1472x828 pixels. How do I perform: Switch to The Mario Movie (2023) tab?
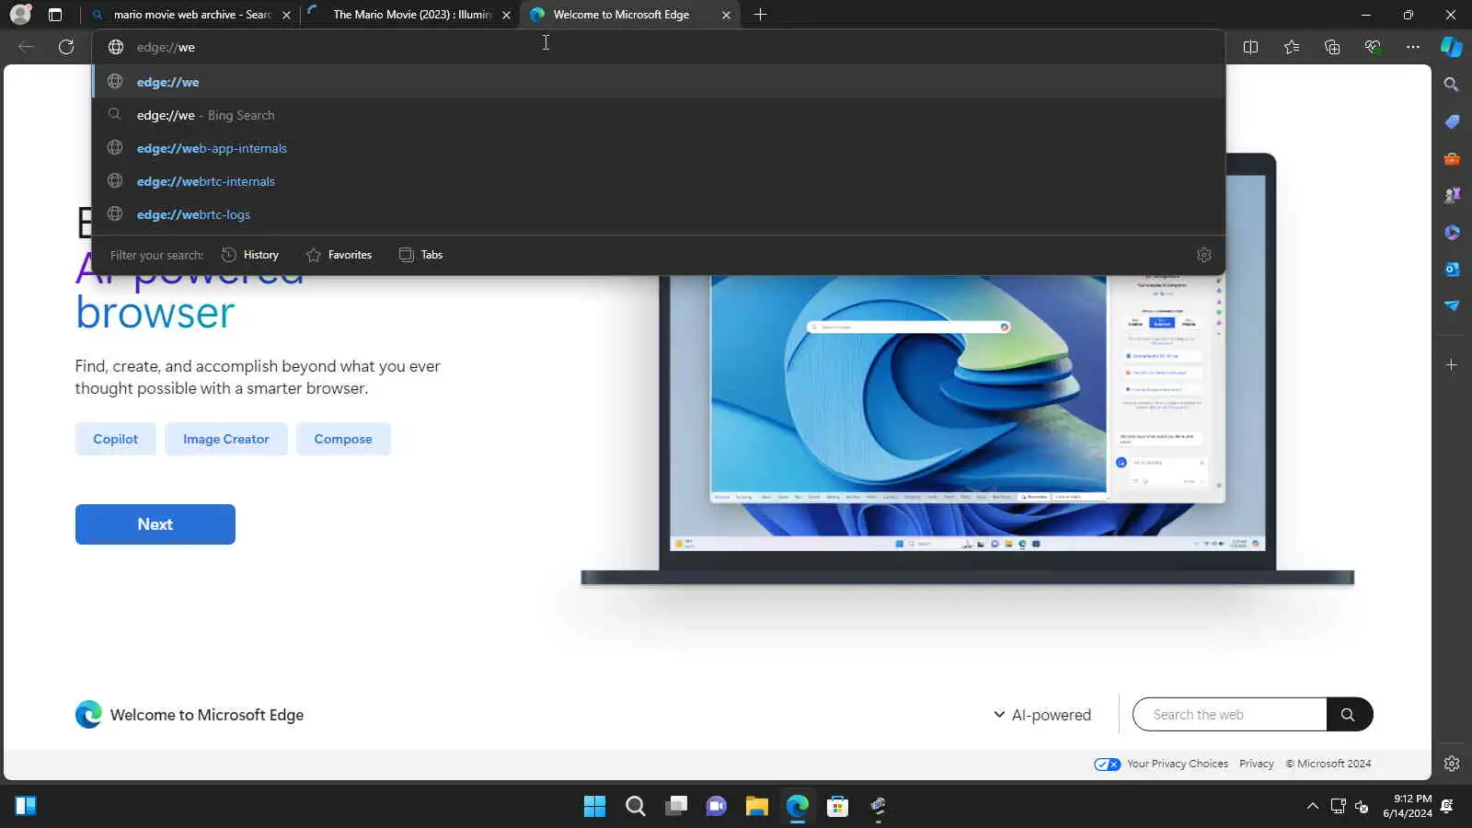tap(410, 15)
